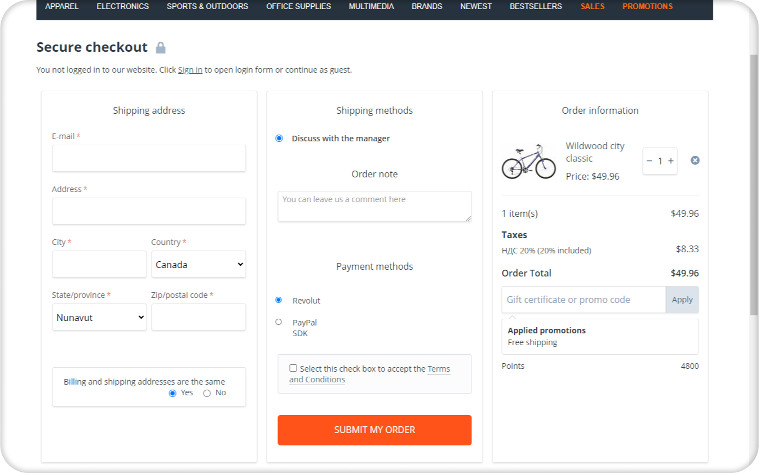Viewport: 759px width, 473px height.
Task: Open the Sports & Outdoors menu
Action: click(208, 7)
